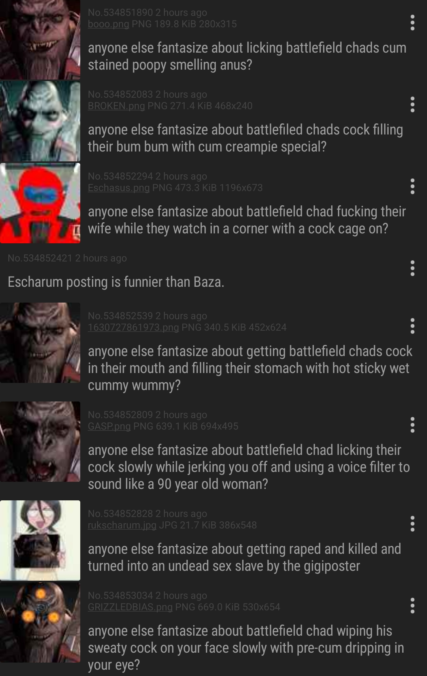This screenshot has height=676, width=427.
Task: Open options menu for post No.534852539
Action: pos(412,326)
